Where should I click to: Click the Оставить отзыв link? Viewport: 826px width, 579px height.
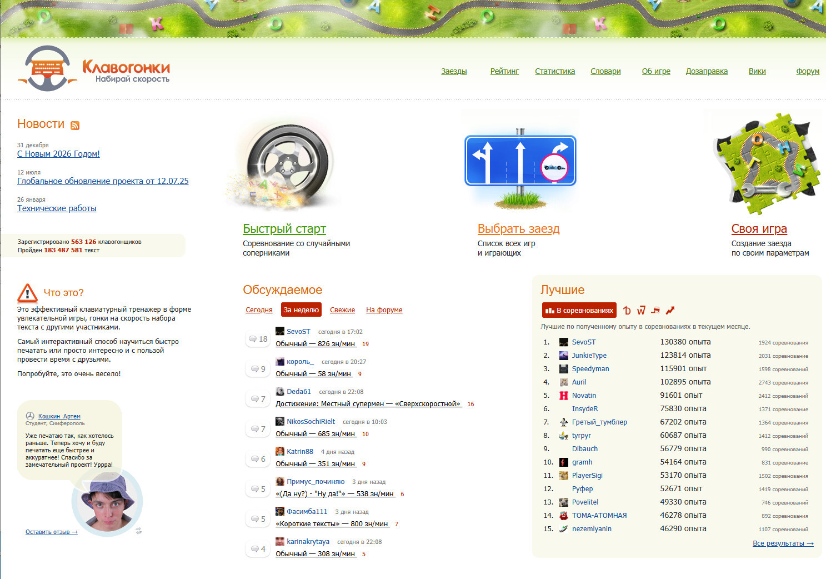[51, 532]
